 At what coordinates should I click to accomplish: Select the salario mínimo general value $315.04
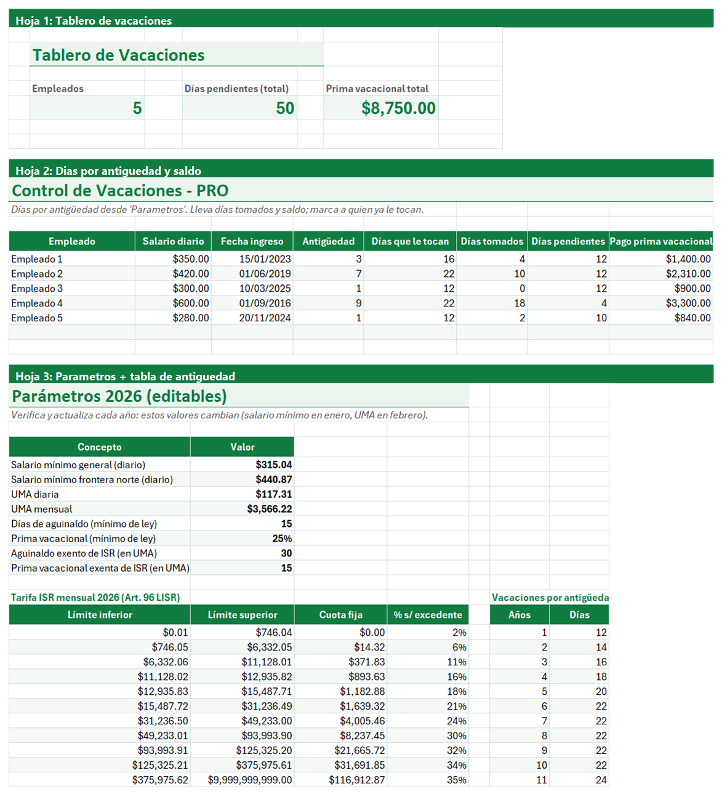[x=243, y=465]
